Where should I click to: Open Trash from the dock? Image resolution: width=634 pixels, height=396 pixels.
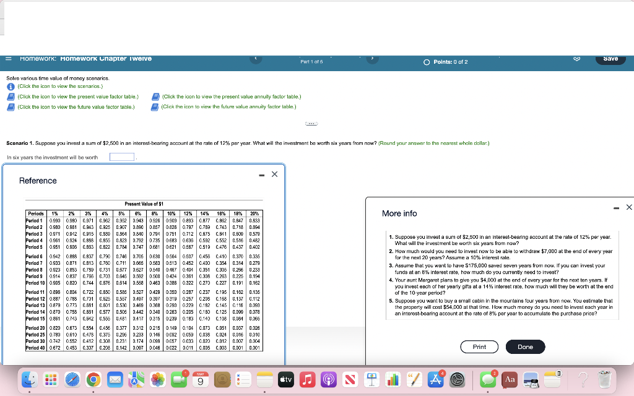tap(604, 379)
